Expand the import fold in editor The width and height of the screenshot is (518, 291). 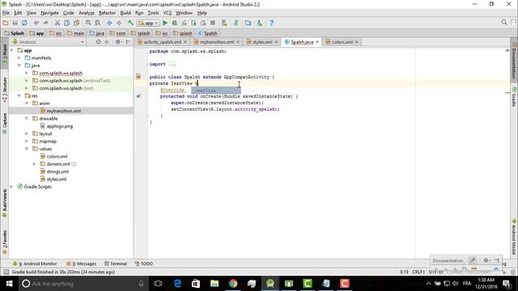point(172,65)
